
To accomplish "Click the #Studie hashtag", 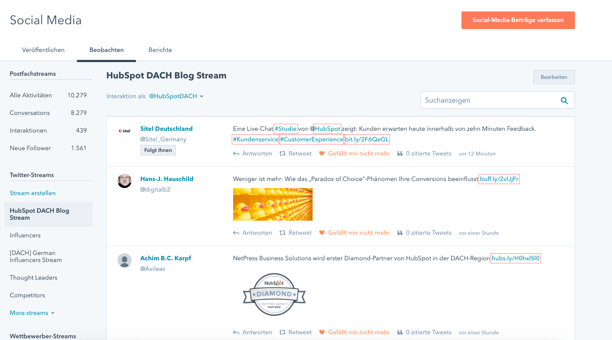I will [x=286, y=129].
